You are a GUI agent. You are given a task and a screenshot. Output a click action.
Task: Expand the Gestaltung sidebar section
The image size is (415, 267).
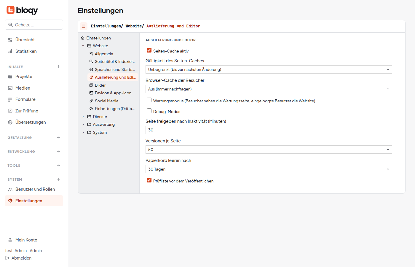point(34,138)
